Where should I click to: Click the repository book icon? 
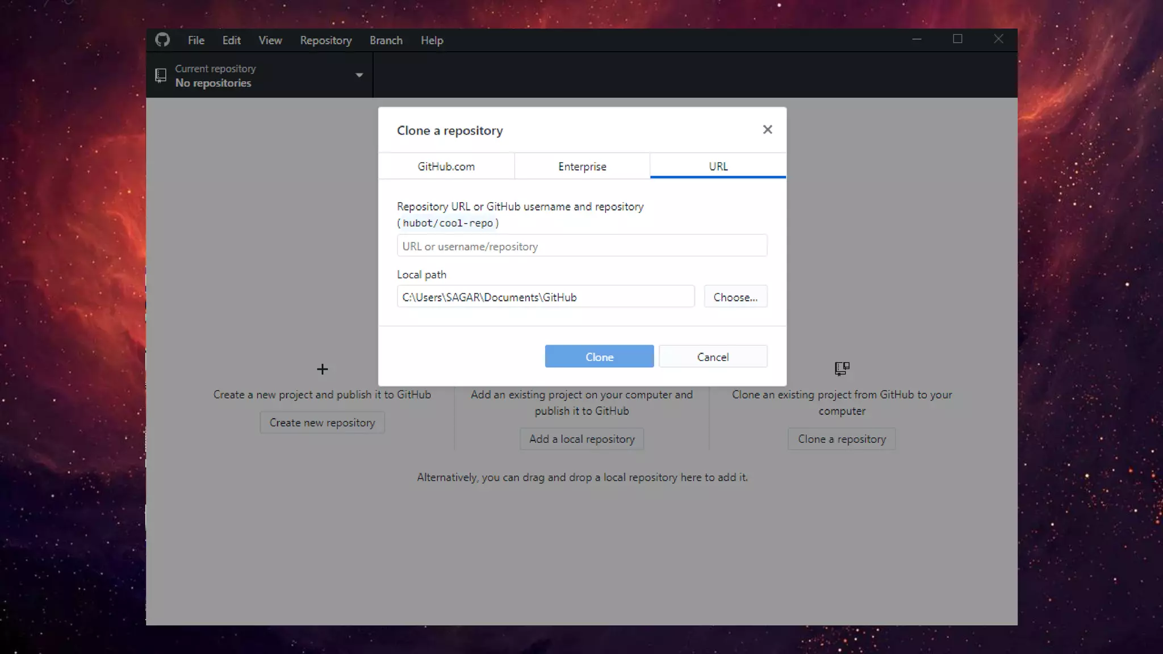[161, 76]
